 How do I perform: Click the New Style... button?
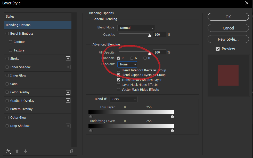click(x=228, y=39)
